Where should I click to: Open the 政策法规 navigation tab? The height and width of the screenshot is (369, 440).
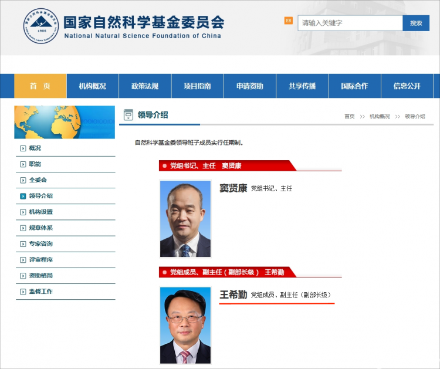tap(145, 86)
